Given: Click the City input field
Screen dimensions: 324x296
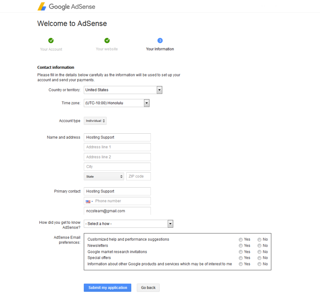Looking at the screenshot, I should tap(117, 167).
